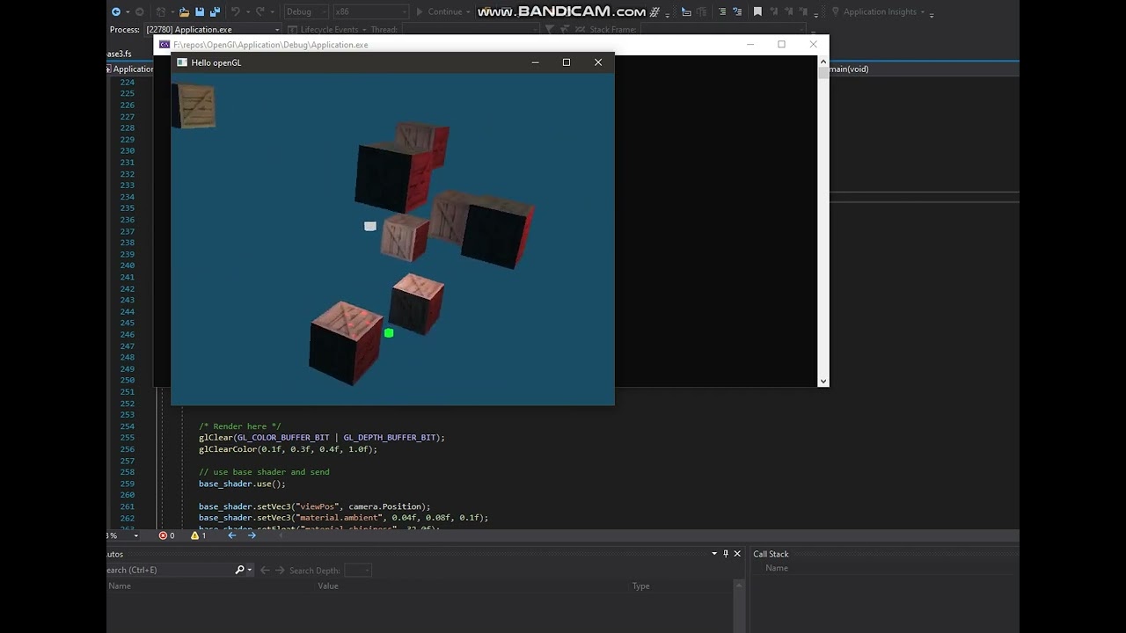Screen dimensions: 1126x633
Task: Click the clear bookmarks icon
Action: coord(803,11)
